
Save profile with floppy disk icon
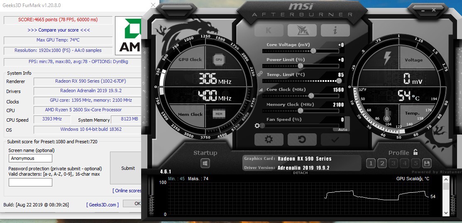[x=427, y=163]
